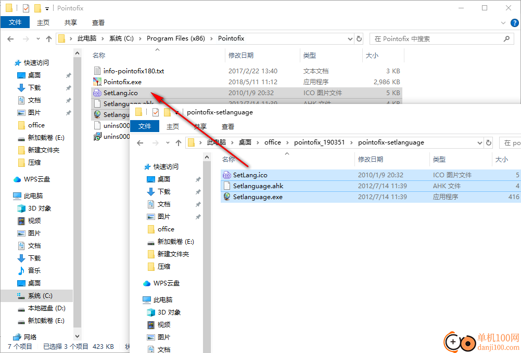
Task: Open address history dropdown in pointofix-setlanguage window
Action: [x=479, y=142]
